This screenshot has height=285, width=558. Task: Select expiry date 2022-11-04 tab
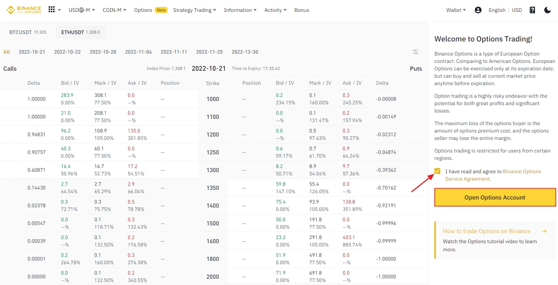click(138, 52)
